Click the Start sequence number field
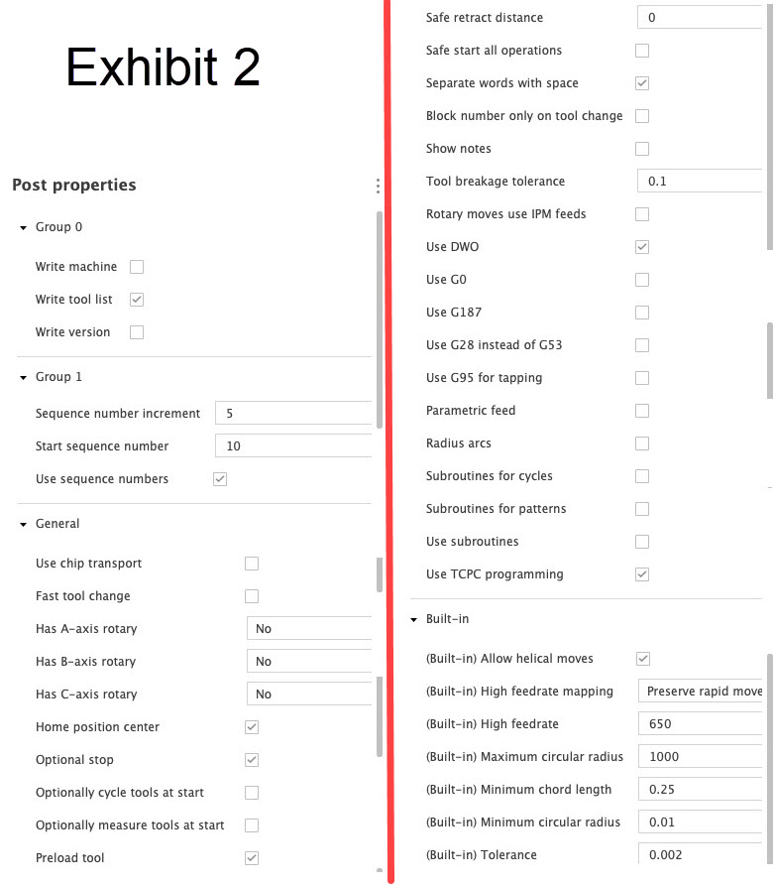773x885 pixels. coord(293,446)
